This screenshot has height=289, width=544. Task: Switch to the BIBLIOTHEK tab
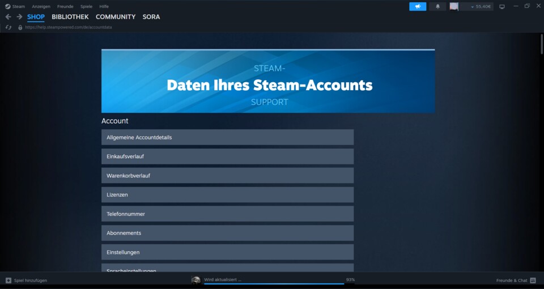[x=70, y=16]
